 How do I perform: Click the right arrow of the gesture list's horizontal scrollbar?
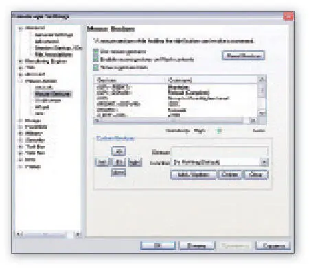tap(253, 120)
